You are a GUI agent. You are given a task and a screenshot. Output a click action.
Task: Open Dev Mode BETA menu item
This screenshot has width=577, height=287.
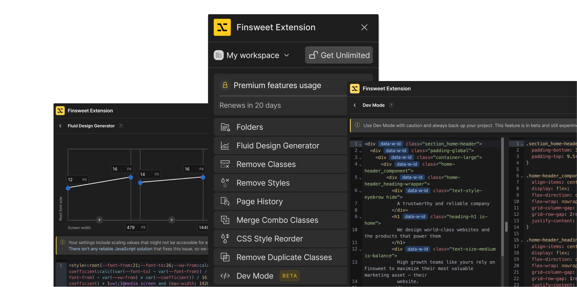click(280, 276)
